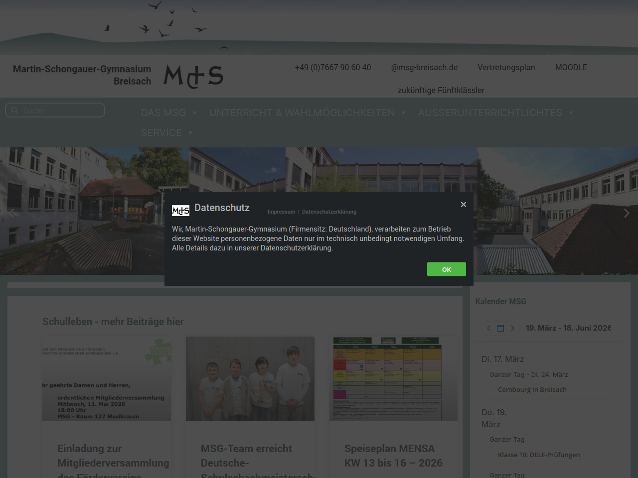
Task: Click the MSG logo in the header
Action: pos(193,76)
